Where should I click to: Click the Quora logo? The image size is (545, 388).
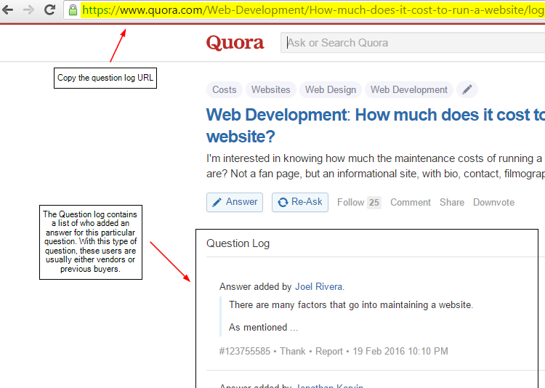tap(235, 43)
